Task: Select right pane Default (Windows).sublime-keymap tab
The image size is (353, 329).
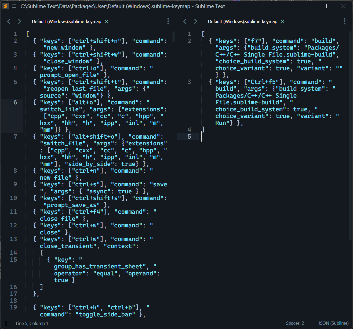Action: [x=243, y=21]
